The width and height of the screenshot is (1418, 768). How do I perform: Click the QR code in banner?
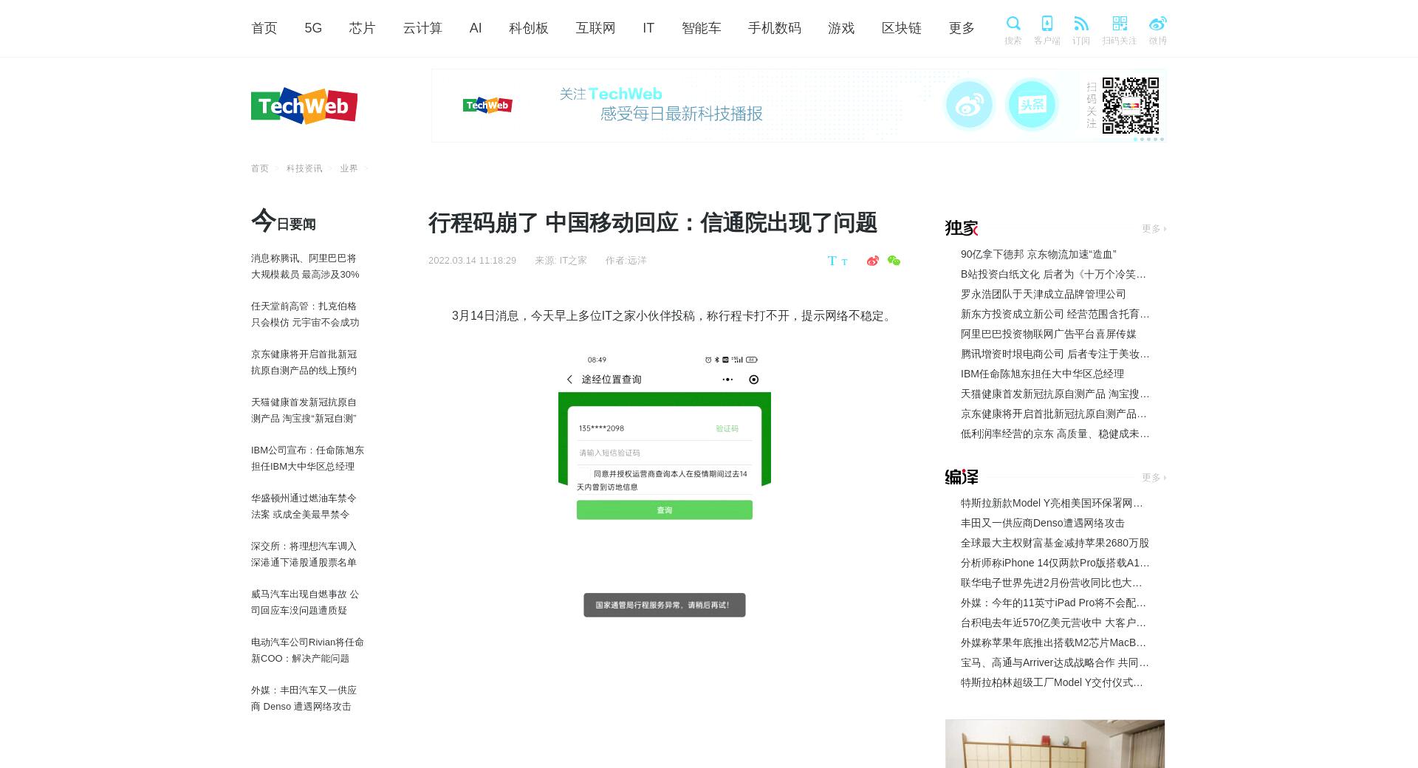(1130, 106)
